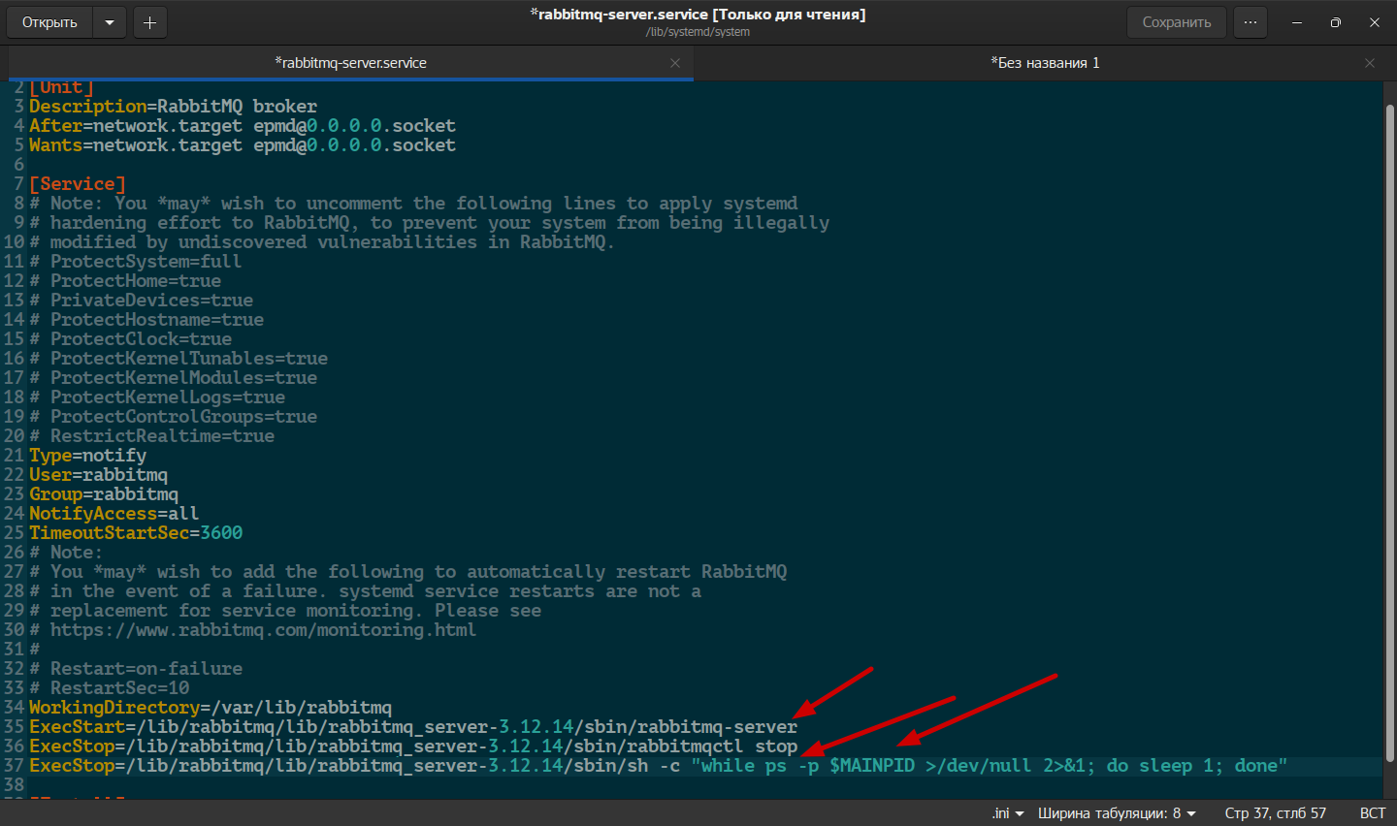The width and height of the screenshot is (1397, 826).
Task: Click the Стр 37, стлб 57 cursor position
Action: point(1275,813)
